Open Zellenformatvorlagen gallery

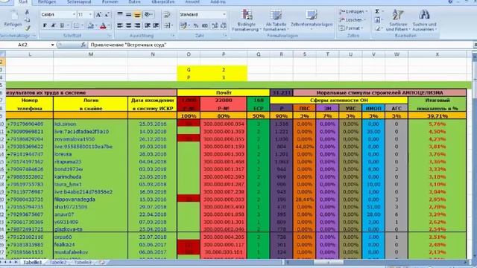312,20
